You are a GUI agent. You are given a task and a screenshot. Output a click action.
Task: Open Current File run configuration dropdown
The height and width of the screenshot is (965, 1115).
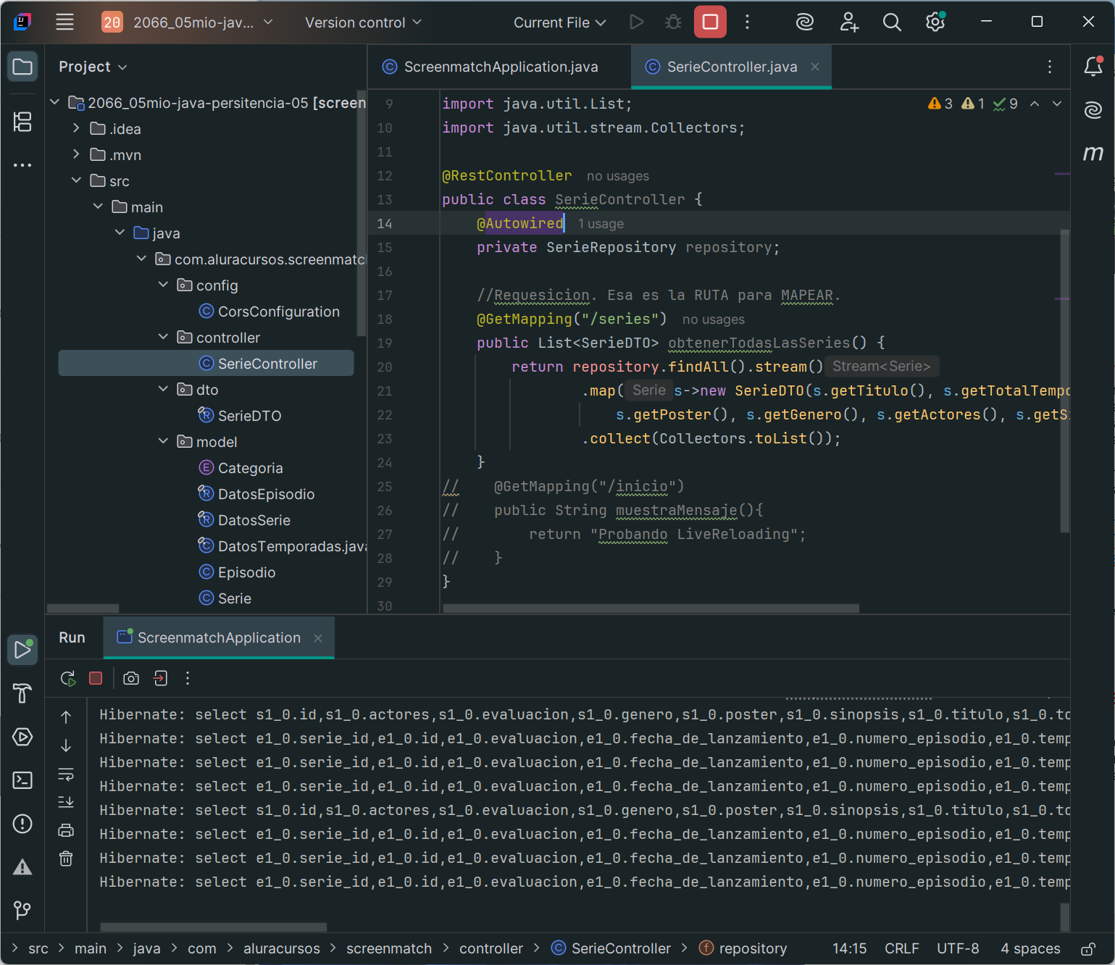559,22
